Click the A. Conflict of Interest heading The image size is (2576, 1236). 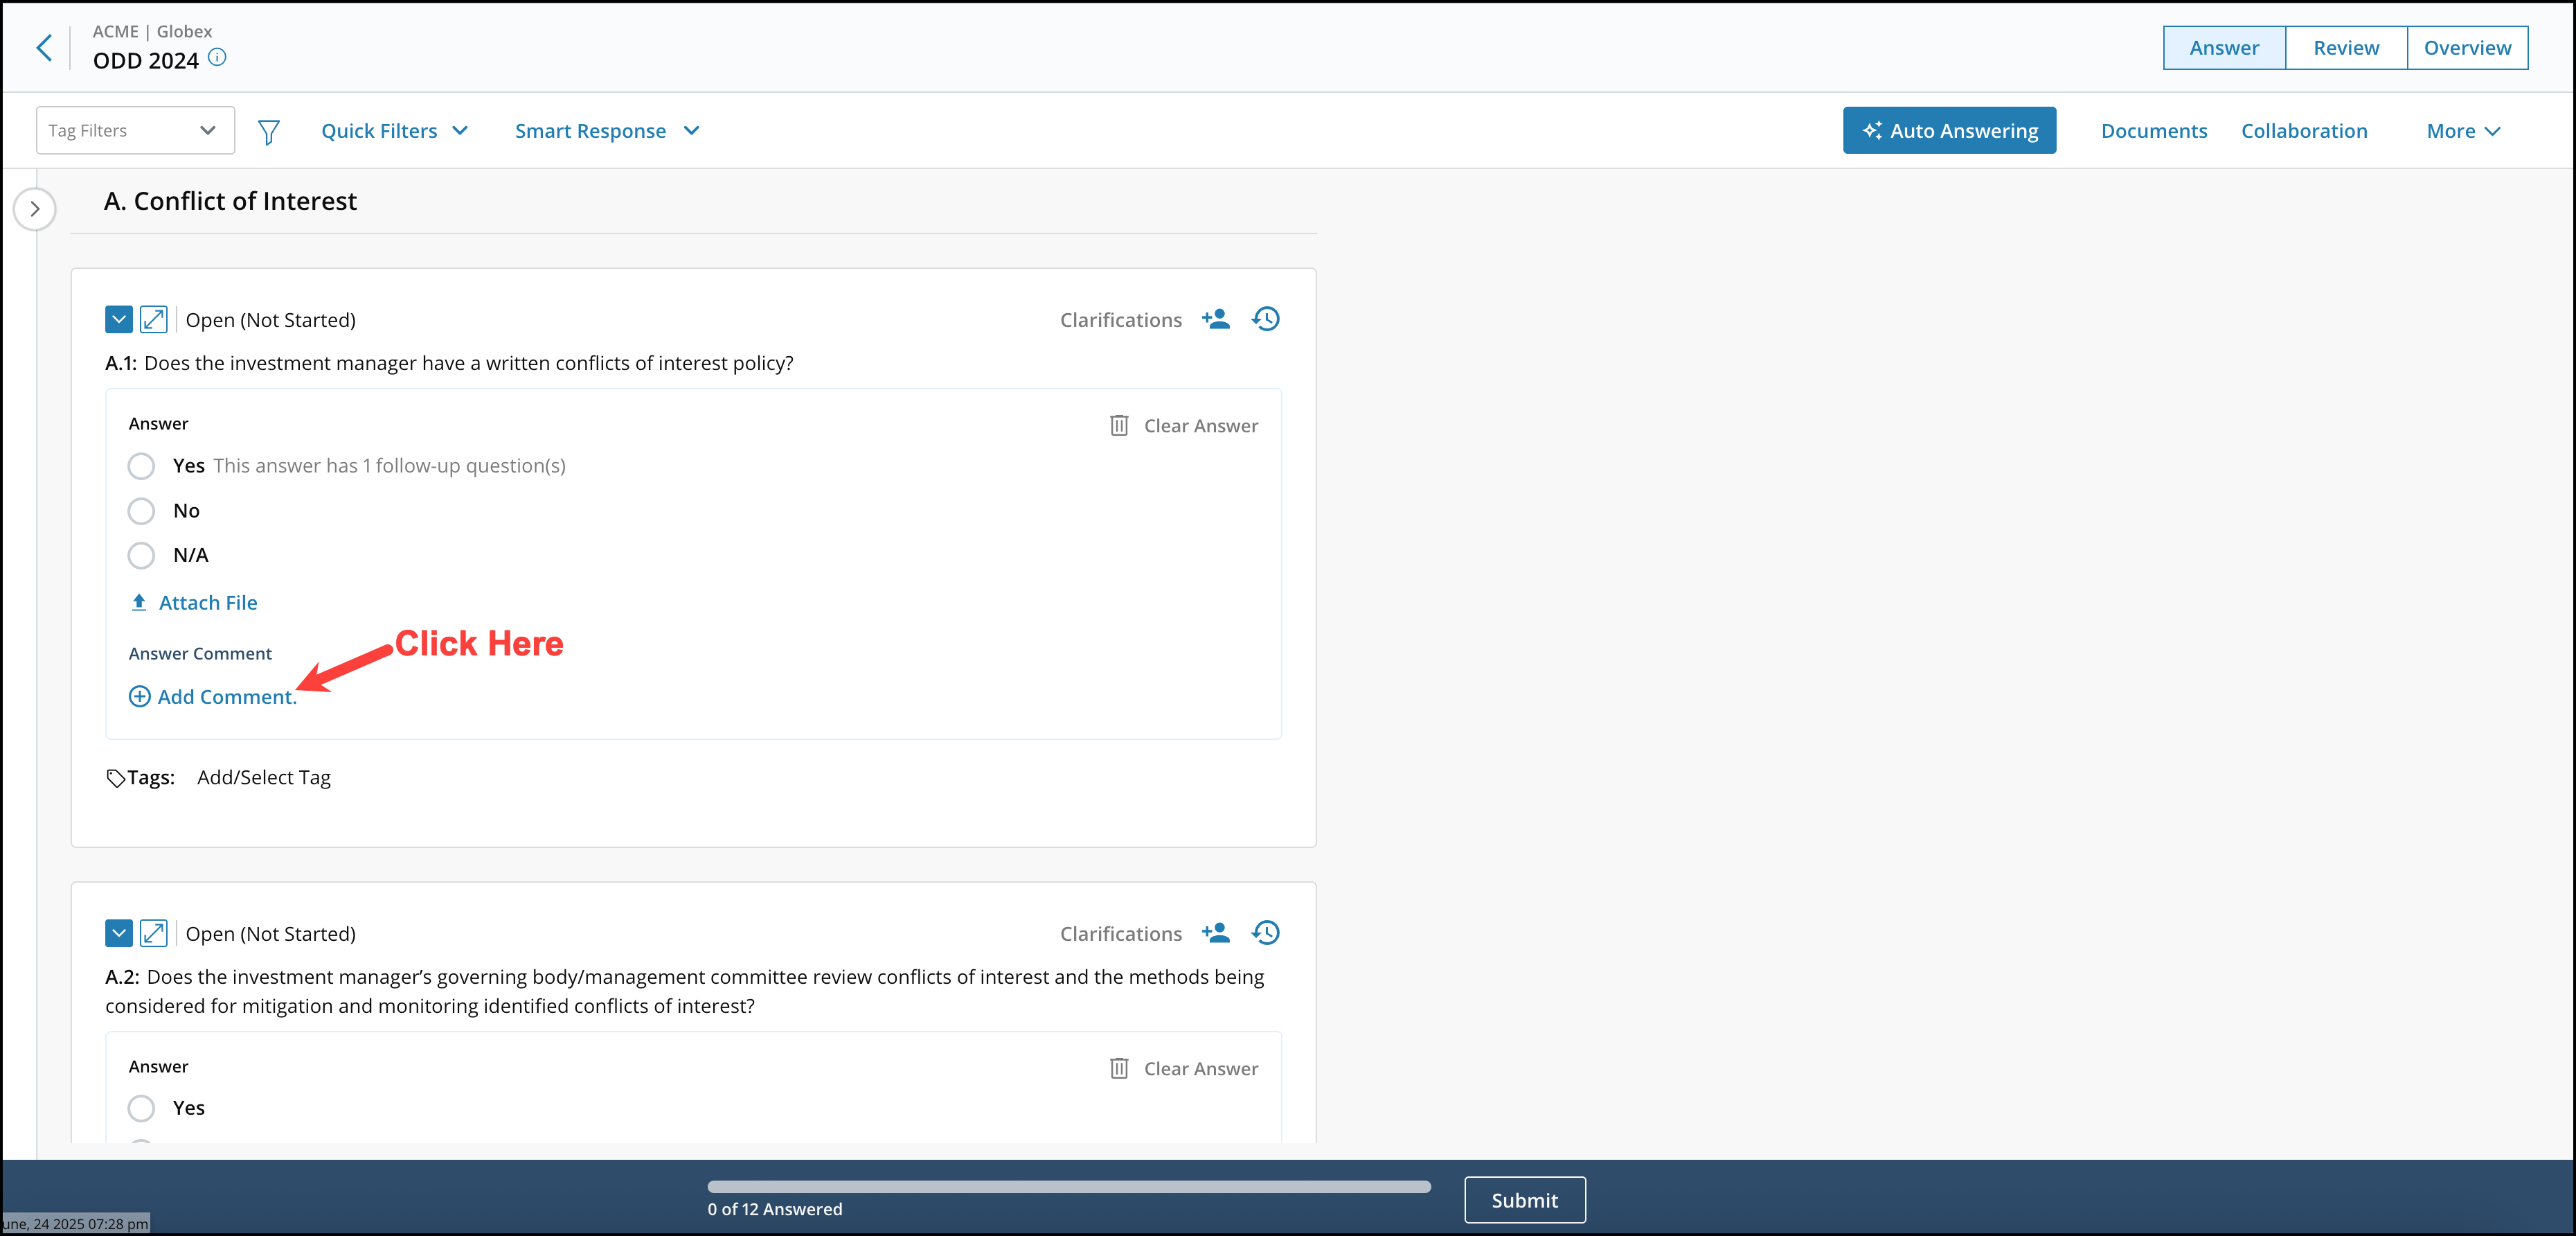coord(230,201)
